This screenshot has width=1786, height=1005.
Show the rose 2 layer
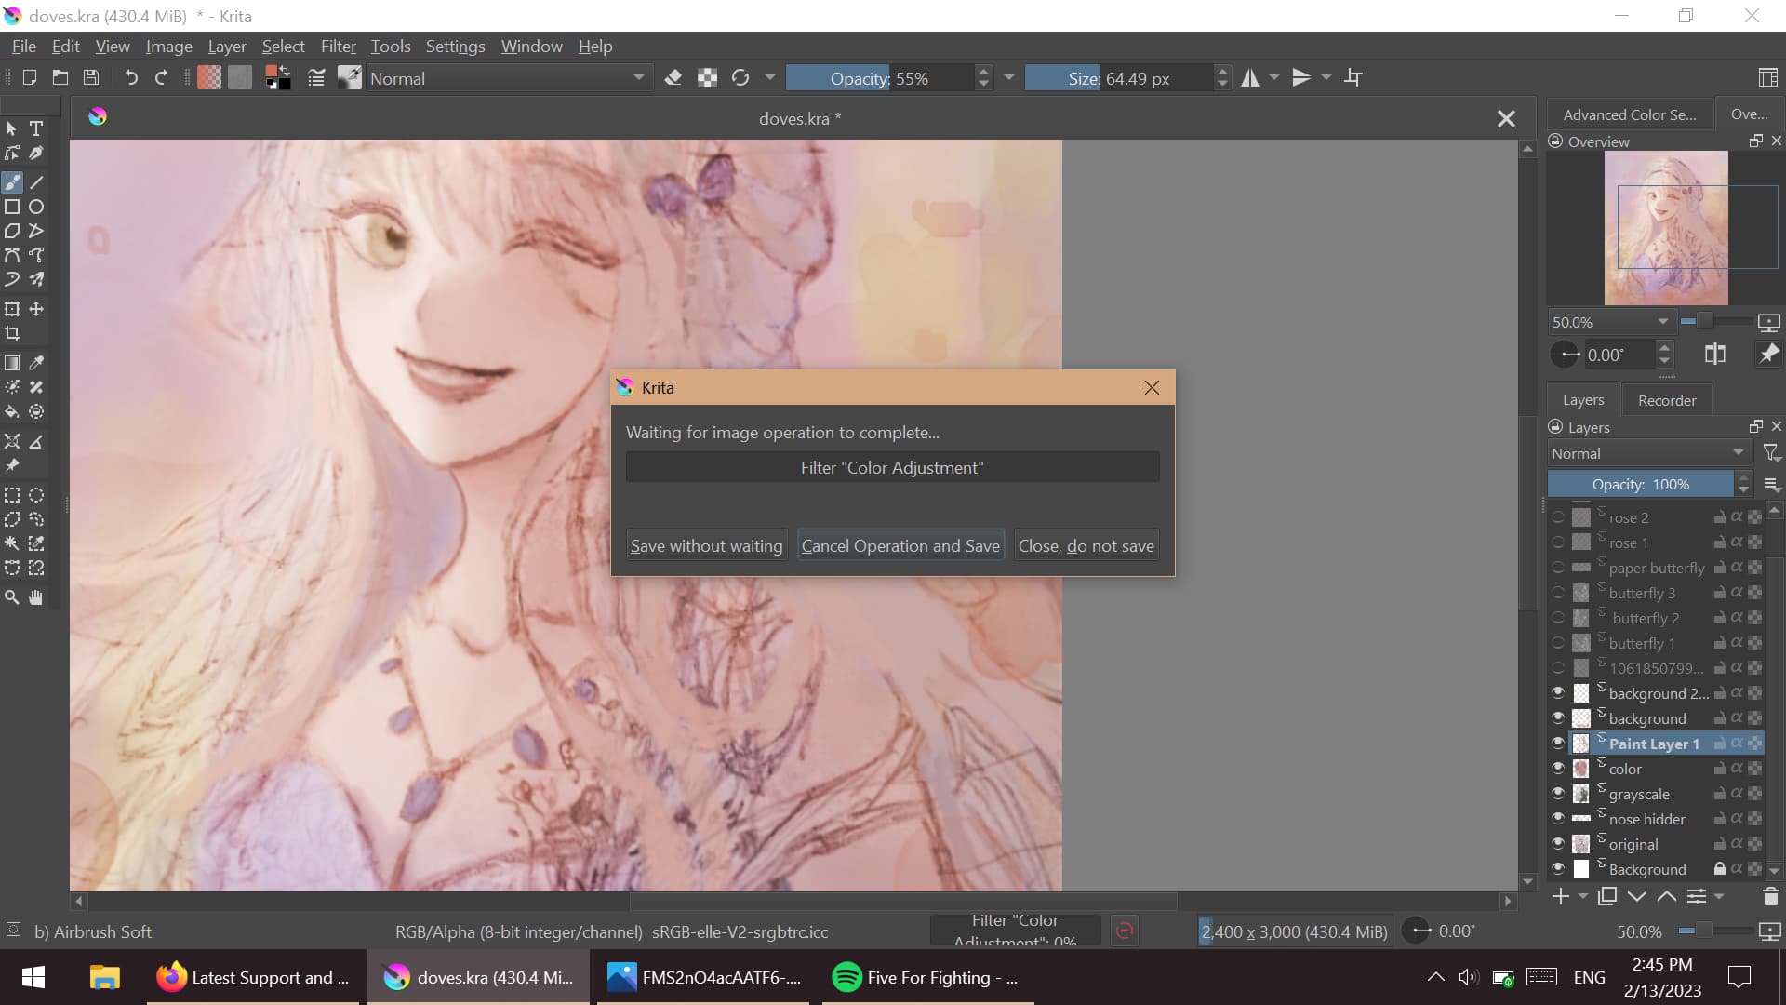pos(1559,516)
